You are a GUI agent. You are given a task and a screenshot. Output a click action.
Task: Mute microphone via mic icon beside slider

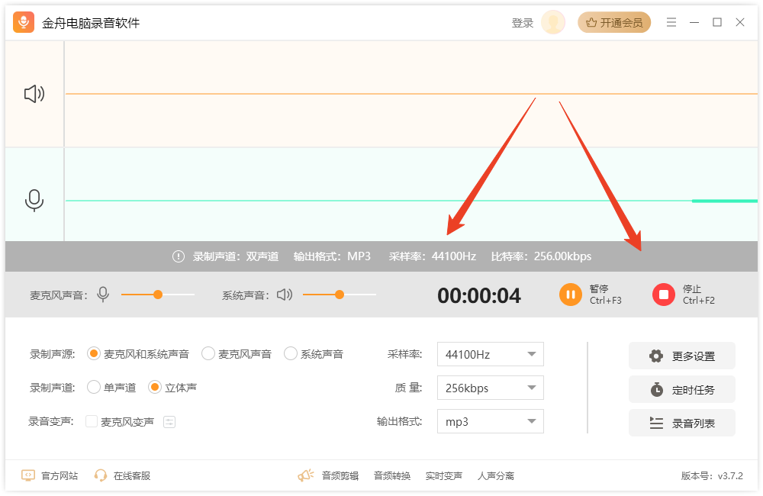click(103, 295)
